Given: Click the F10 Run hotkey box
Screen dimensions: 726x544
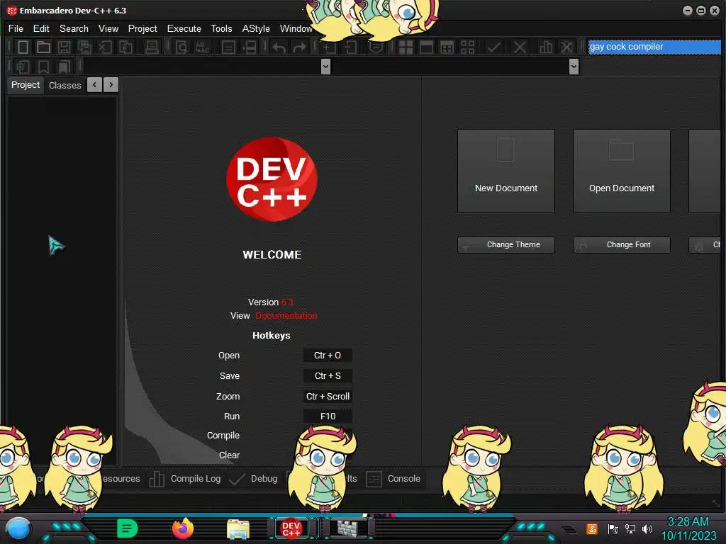Looking at the screenshot, I should [x=328, y=416].
